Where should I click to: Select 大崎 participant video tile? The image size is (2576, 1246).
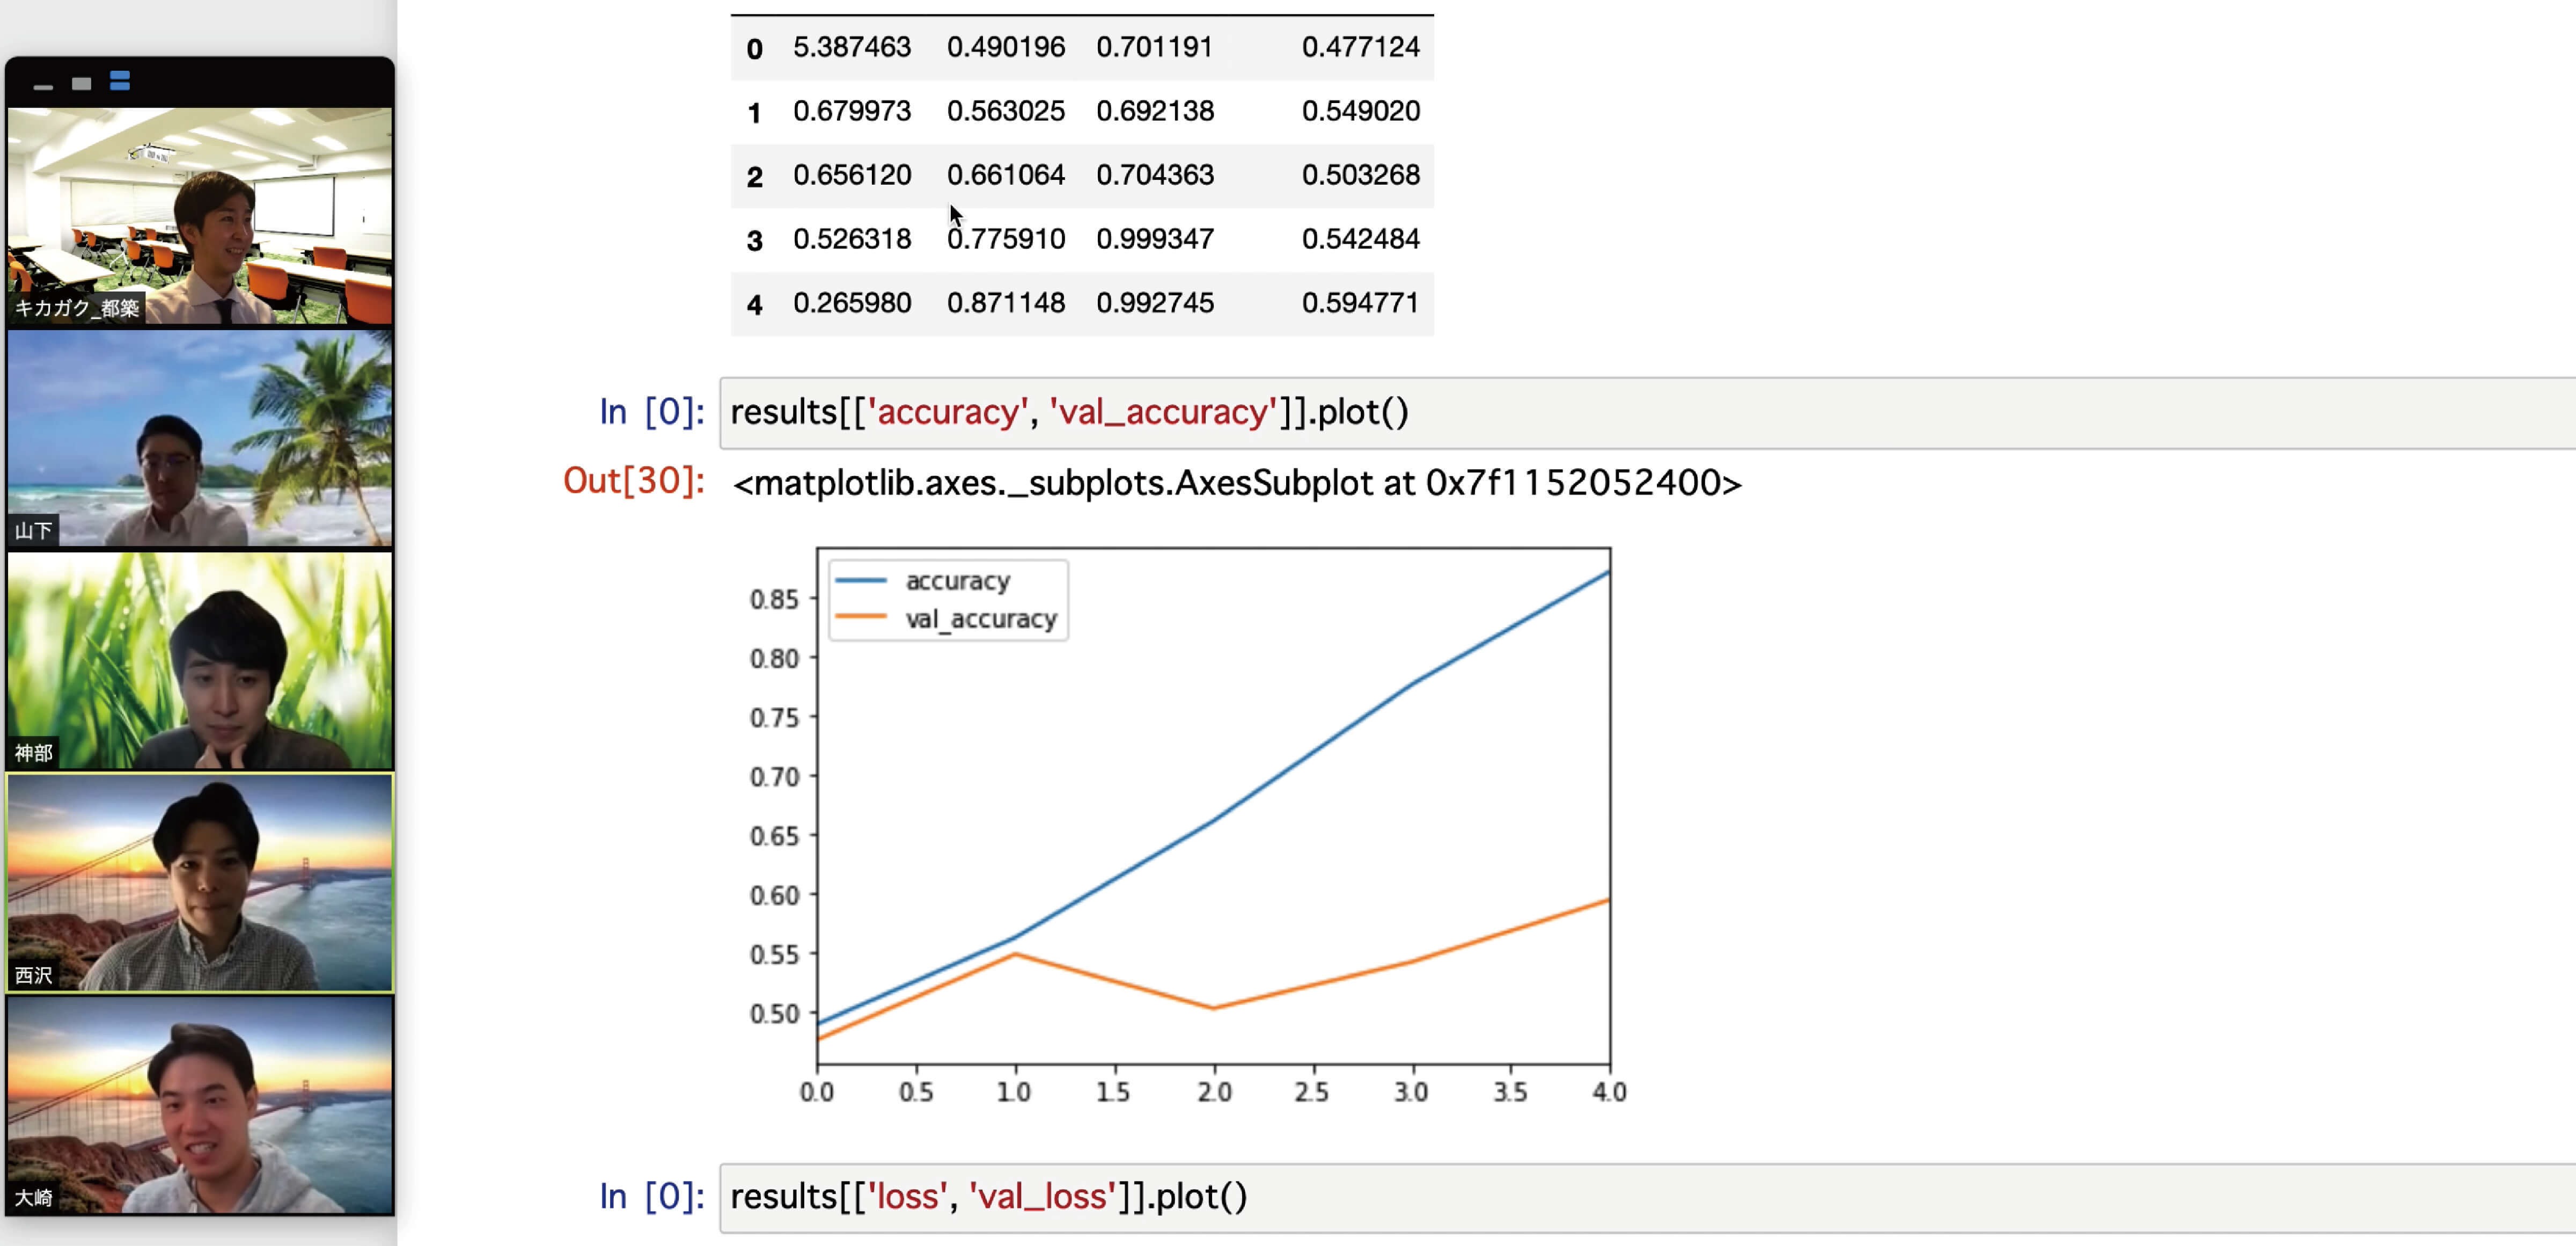[x=200, y=1104]
